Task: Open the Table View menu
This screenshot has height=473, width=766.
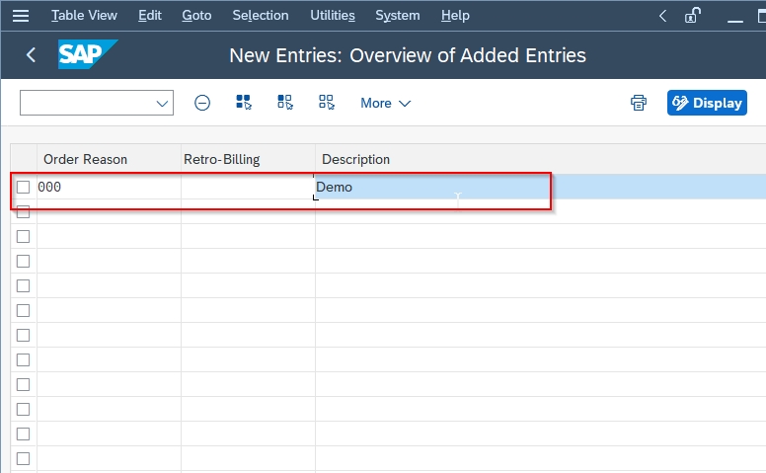Action: pos(84,16)
